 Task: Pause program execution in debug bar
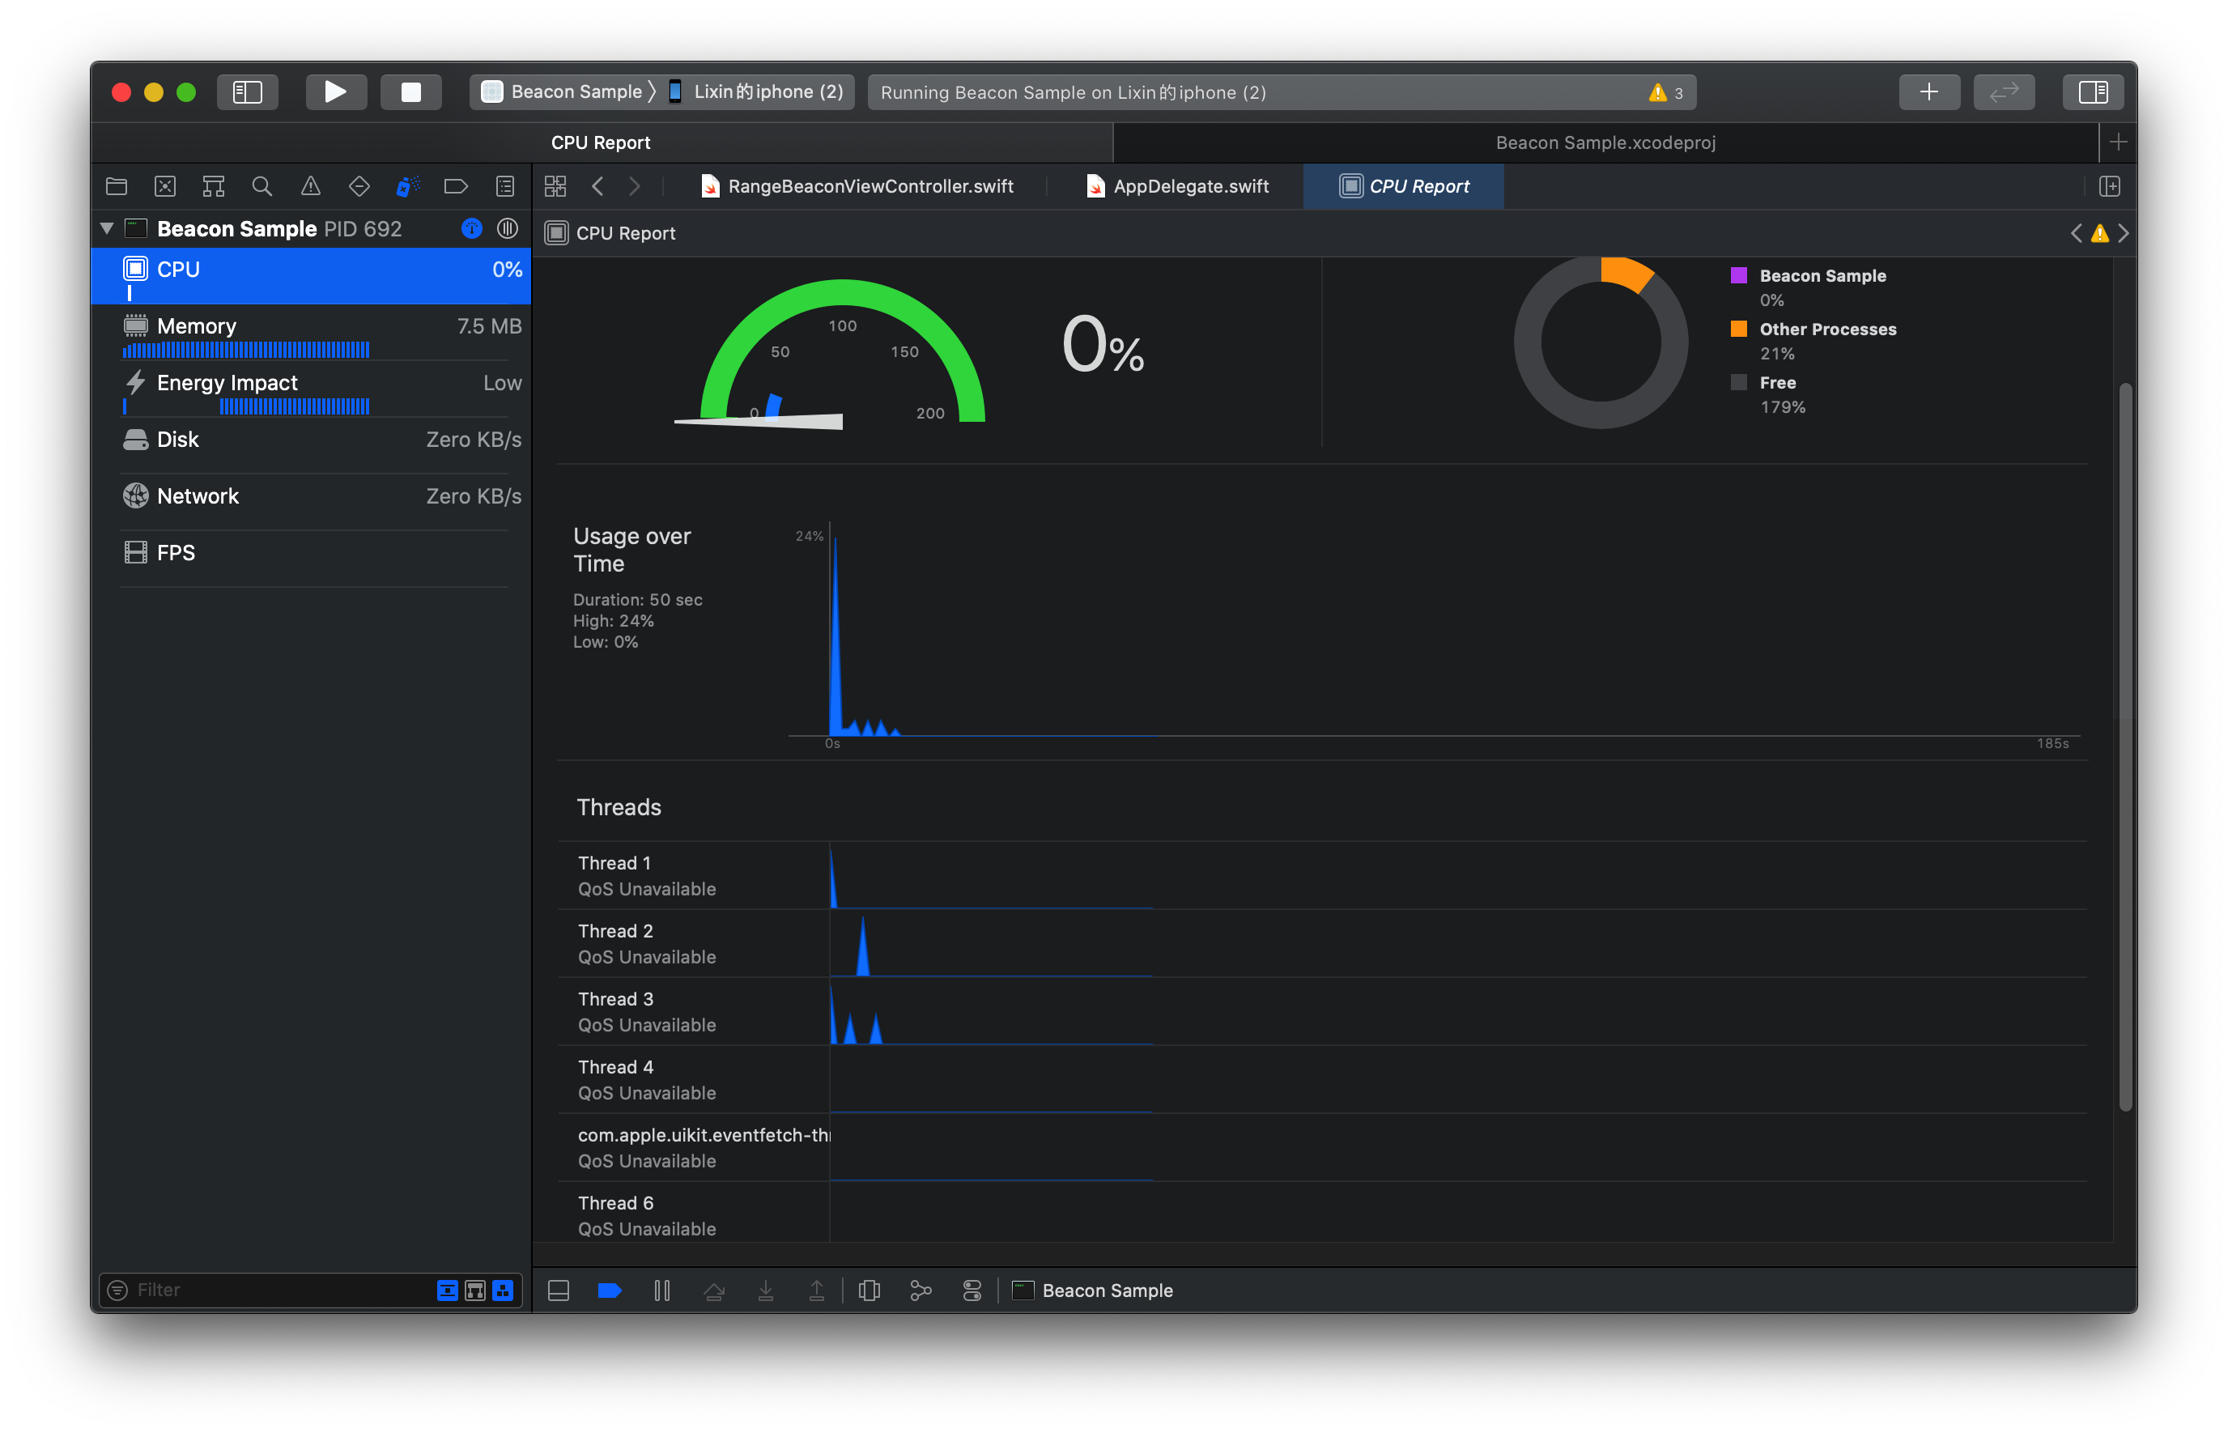tap(661, 1291)
